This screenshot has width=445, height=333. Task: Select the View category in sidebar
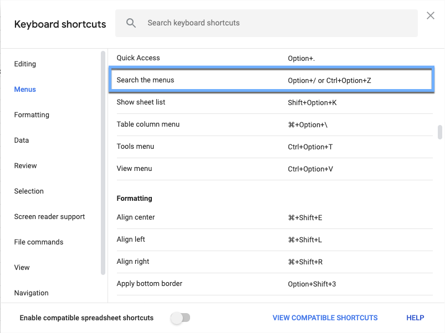click(x=22, y=268)
